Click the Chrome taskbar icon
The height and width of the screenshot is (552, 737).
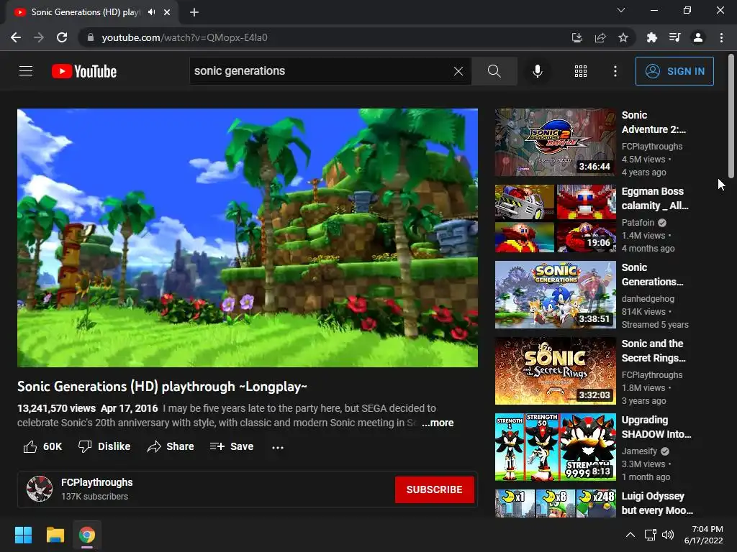click(x=87, y=535)
